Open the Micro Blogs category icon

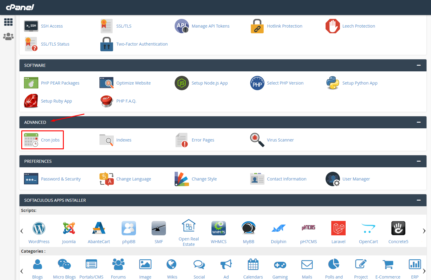(x=64, y=264)
